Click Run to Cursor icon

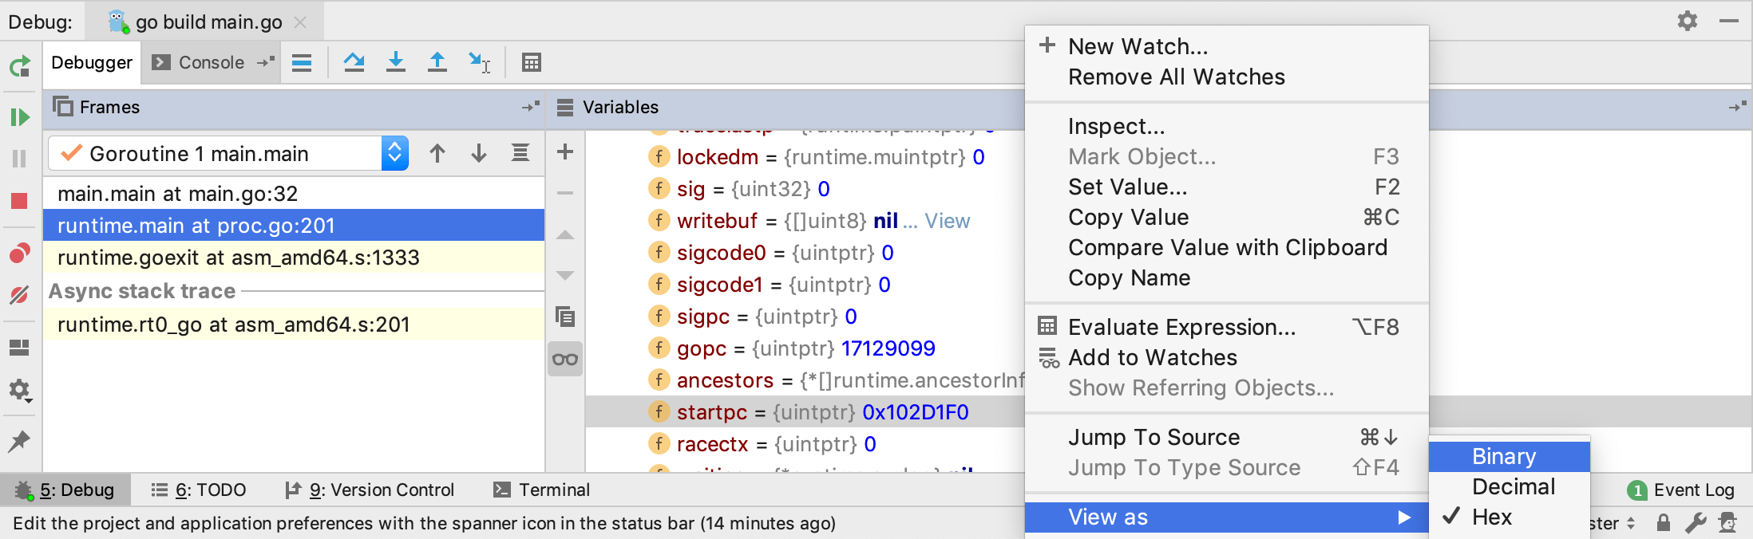[479, 62]
